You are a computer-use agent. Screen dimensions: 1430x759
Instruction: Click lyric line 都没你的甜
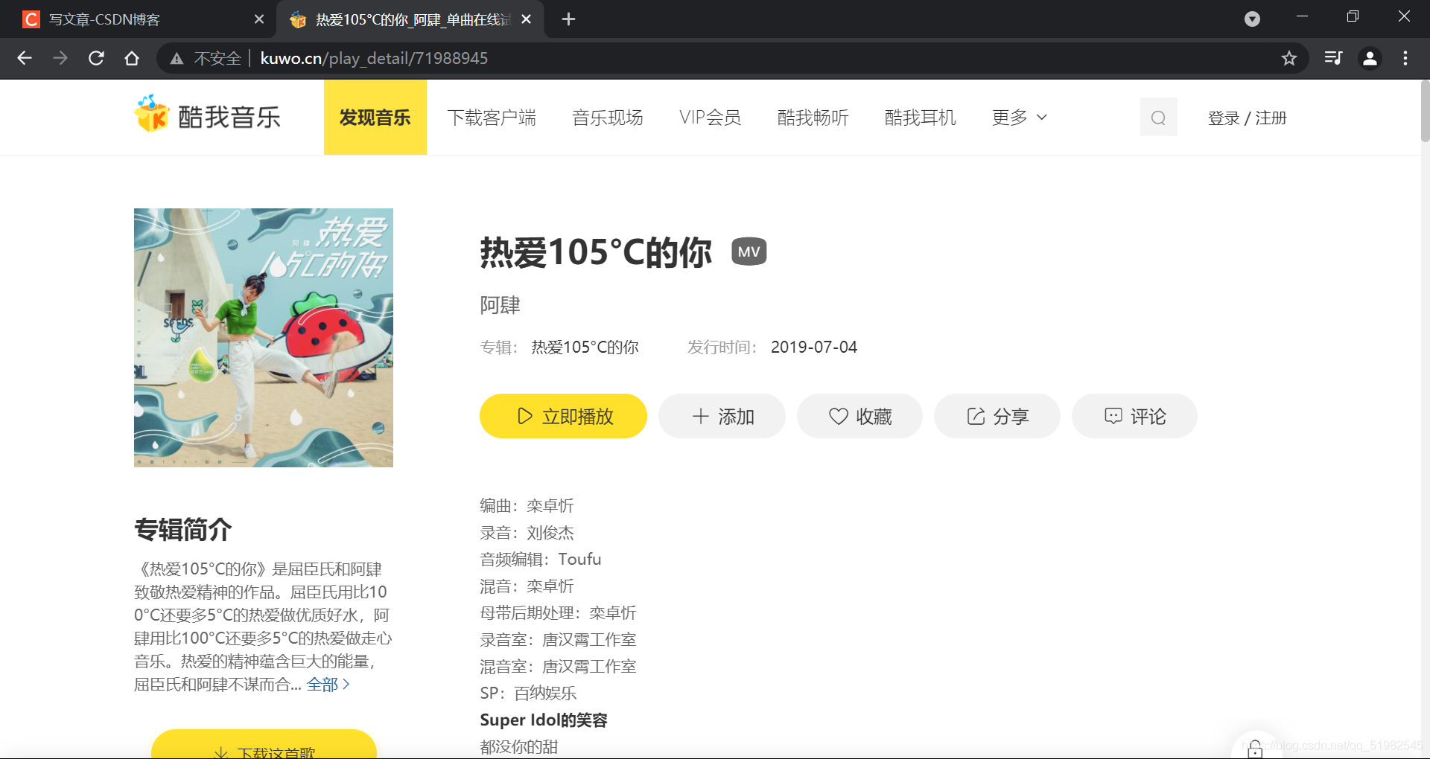(519, 747)
